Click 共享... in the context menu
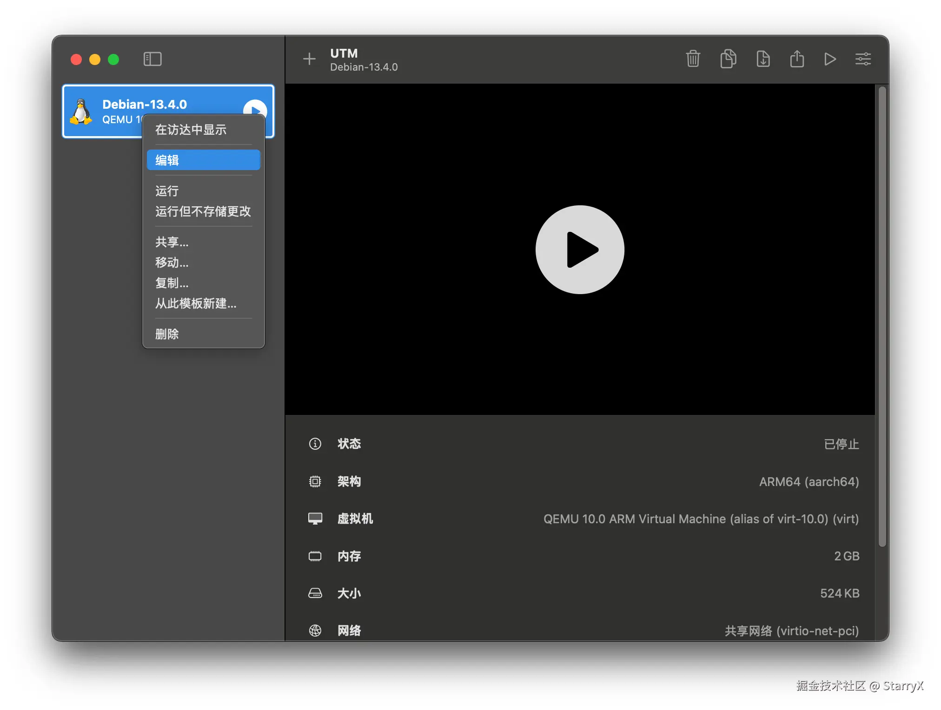This screenshot has height=710, width=941. coord(172,242)
